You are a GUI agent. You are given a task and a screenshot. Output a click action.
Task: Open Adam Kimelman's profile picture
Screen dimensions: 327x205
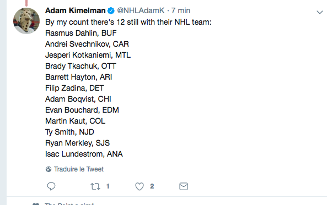pyautogui.click(x=26, y=21)
